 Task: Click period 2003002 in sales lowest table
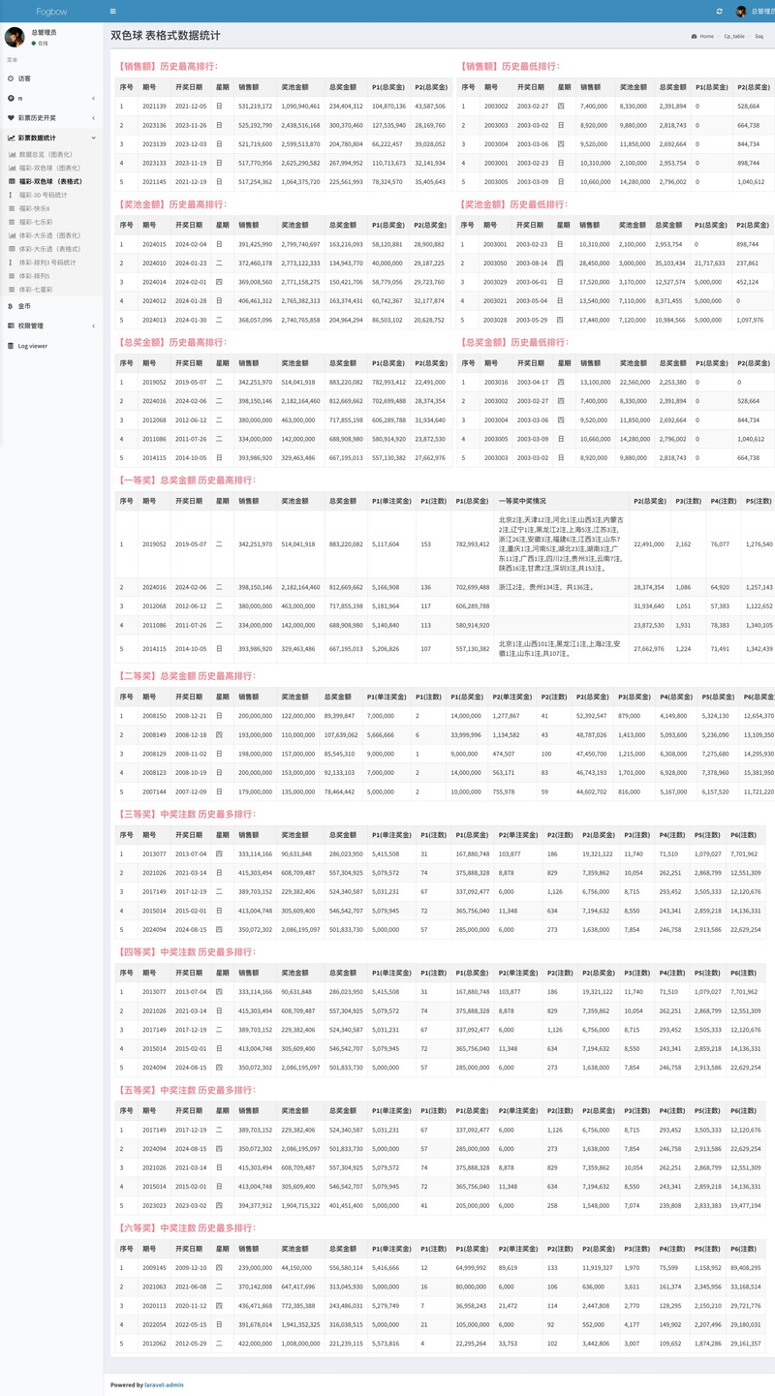pyautogui.click(x=495, y=106)
